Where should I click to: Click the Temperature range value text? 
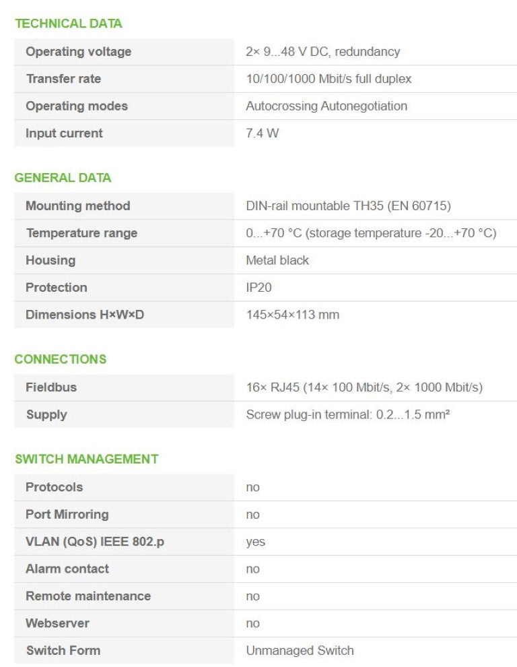coord(370,233)
